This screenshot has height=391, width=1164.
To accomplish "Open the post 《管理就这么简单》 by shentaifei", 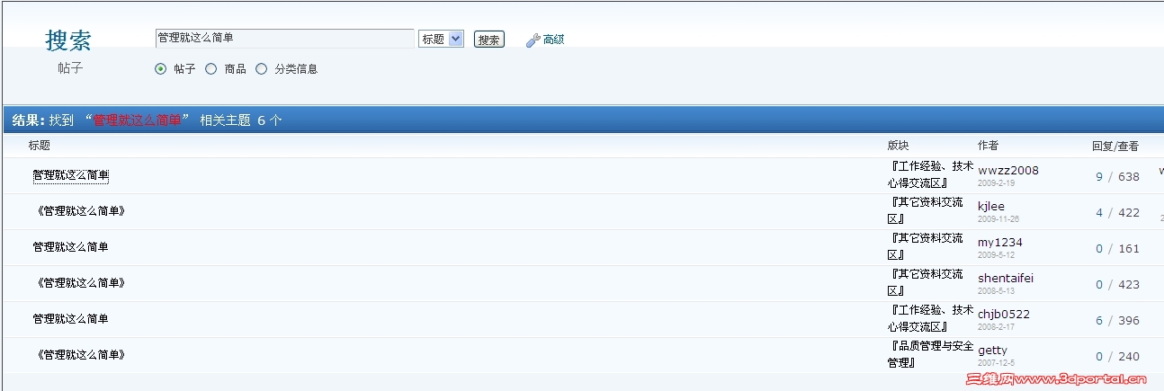I will (x=79, y=283).
